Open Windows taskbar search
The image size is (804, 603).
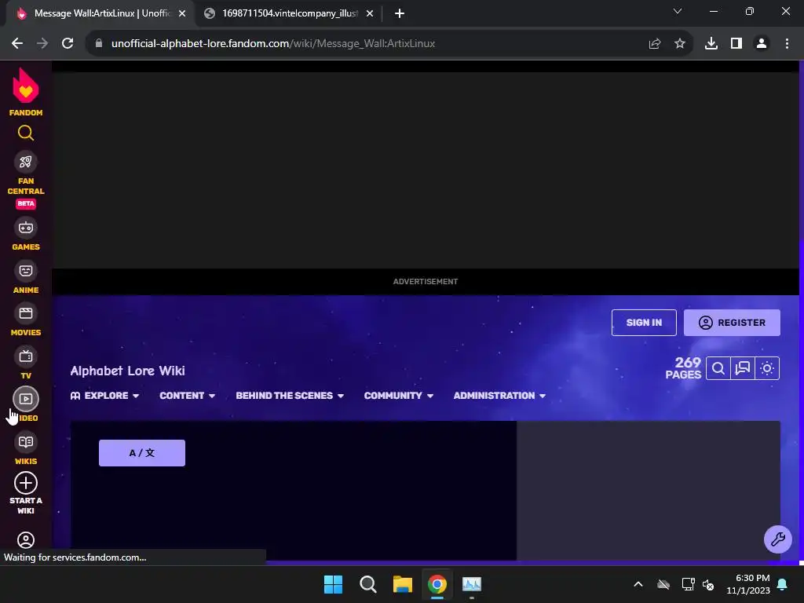point(368,584)
